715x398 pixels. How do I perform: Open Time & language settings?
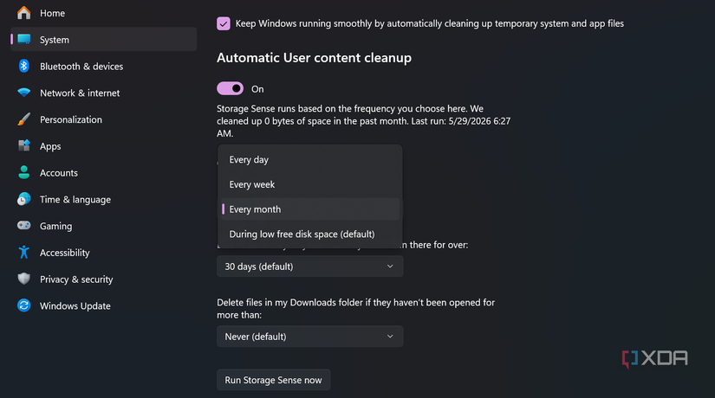coord(103,199)
